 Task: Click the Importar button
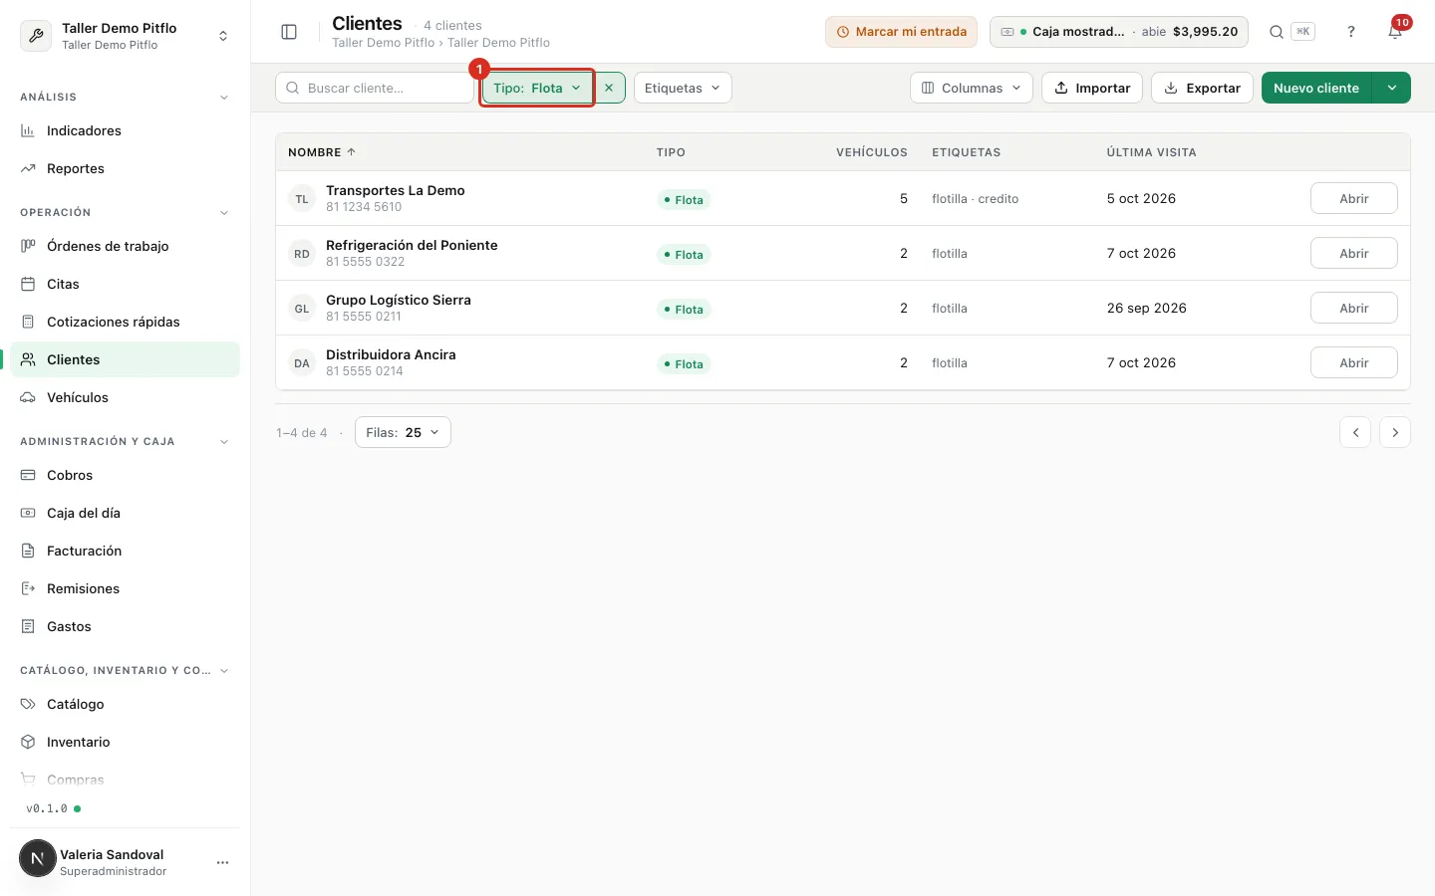tap(1092, 88)
